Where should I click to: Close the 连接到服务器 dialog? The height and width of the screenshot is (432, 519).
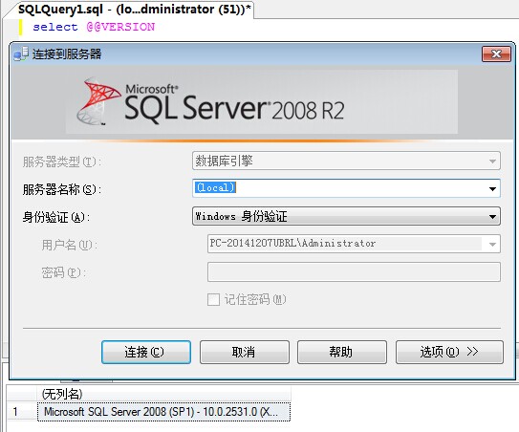(496, 54)
